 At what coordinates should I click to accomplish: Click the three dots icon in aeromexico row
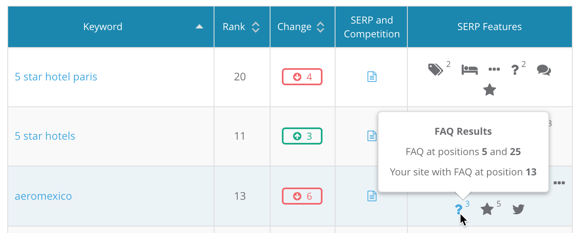pyautogui.click(x=559, y=183)
